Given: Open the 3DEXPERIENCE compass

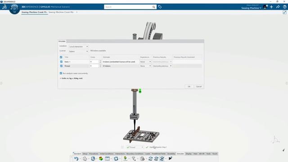Looking at the screenshot, I should pyautogui.click(x=14, y=9).
